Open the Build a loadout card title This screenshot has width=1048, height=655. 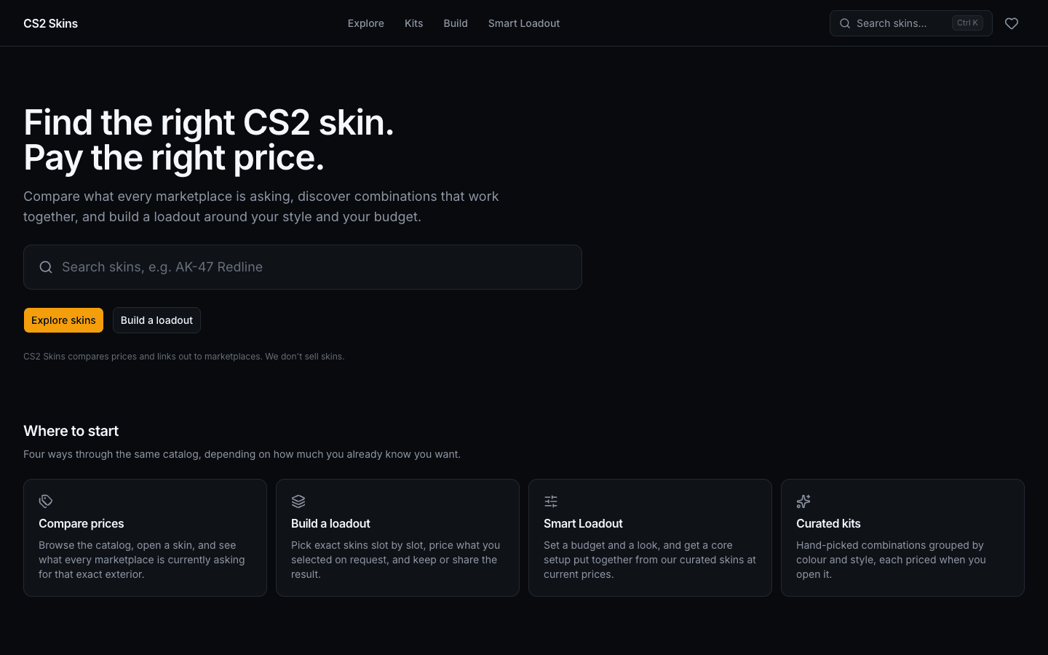click(330, 523)
